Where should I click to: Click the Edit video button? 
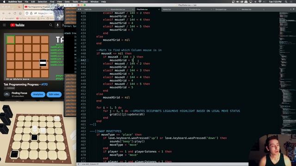click(x=54, y=95)
